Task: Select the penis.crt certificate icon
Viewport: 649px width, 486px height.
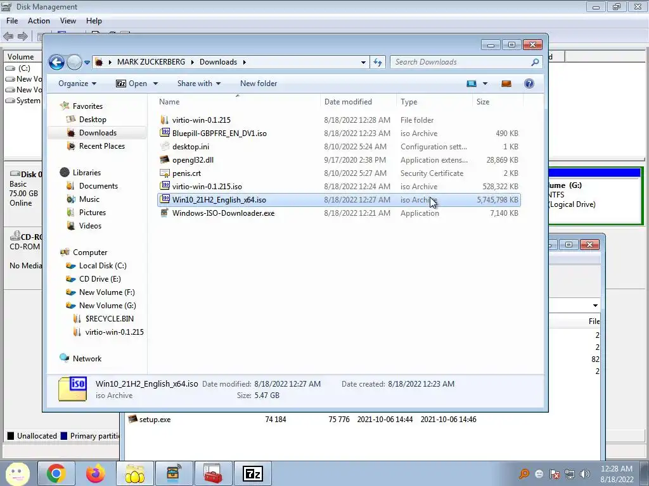Action: (165, 173)
